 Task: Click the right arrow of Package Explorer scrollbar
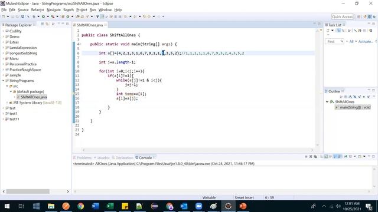tap(68, 191)
